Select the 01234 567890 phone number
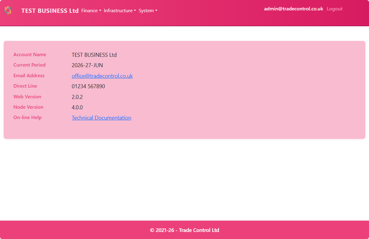Screen dimensions: 369x239 pyautogui.click(x=88, y=86)
